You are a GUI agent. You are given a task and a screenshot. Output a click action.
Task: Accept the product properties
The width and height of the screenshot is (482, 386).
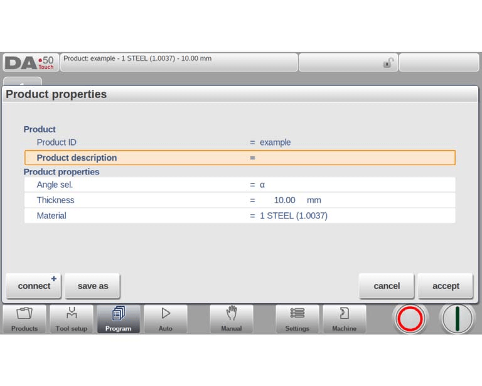446,286
